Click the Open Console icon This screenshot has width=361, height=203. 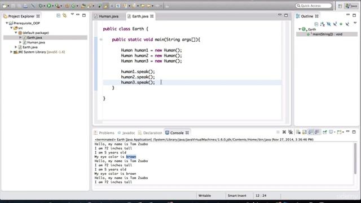coord(339,132)
